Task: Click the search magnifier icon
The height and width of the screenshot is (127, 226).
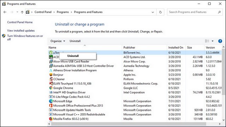Action: [x=219, y=12]
